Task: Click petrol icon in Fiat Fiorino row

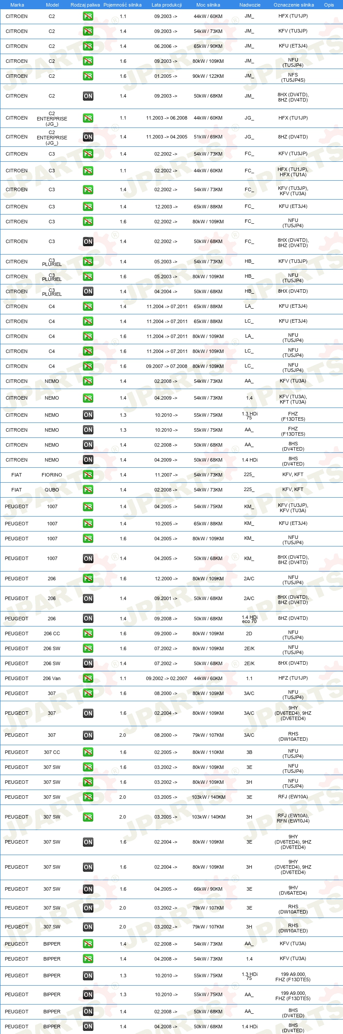Action: (x=88, y=475)
